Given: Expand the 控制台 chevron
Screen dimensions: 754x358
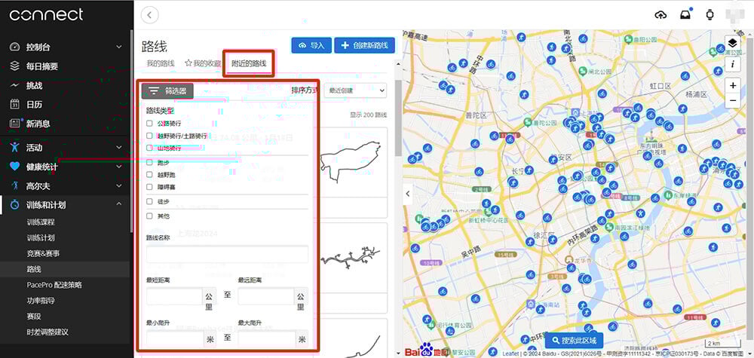Looking at the screenshot, I should [x=119, y=47].
